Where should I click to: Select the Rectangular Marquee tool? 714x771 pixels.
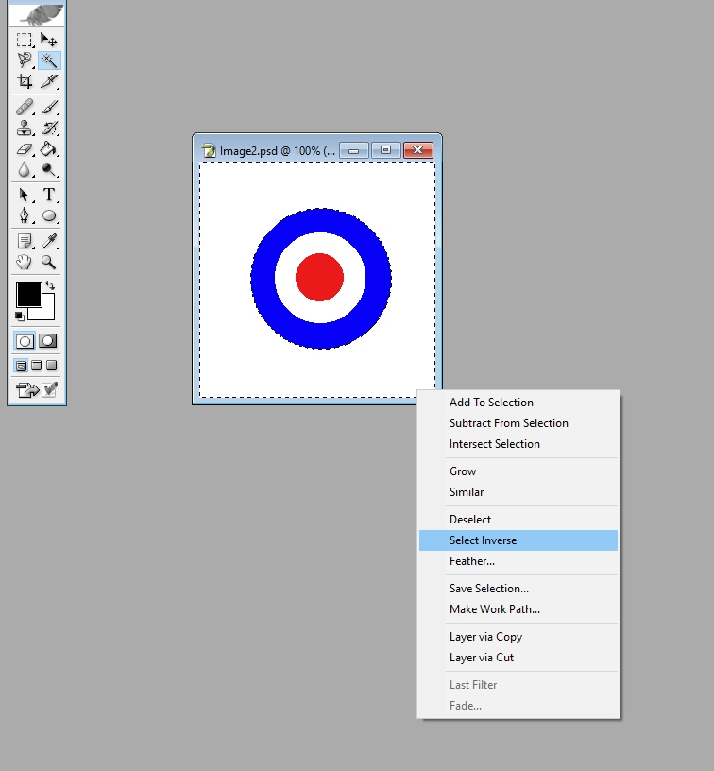[24, 40]
